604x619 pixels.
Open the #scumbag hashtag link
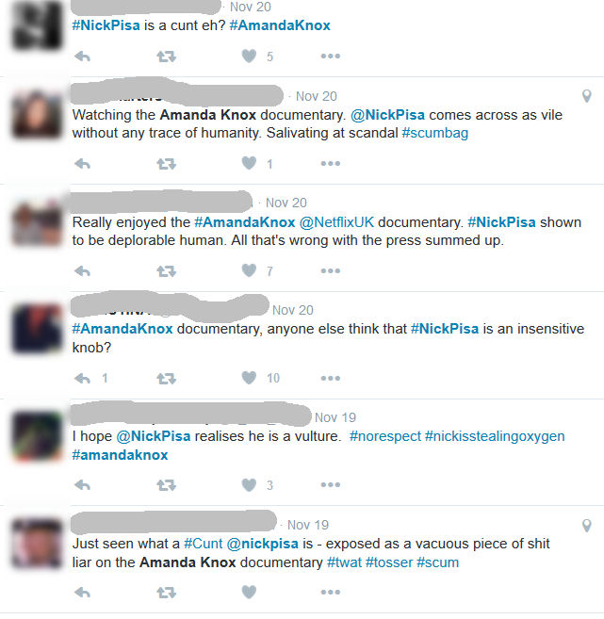tap(435, 133)
